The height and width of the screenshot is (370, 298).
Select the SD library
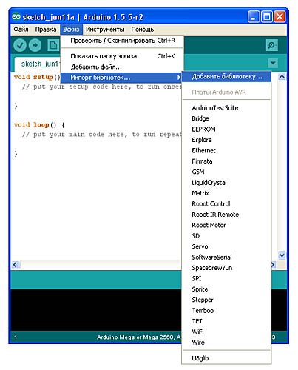(226, 236)
